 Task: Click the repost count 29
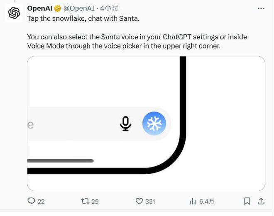(x=95, y=201)
